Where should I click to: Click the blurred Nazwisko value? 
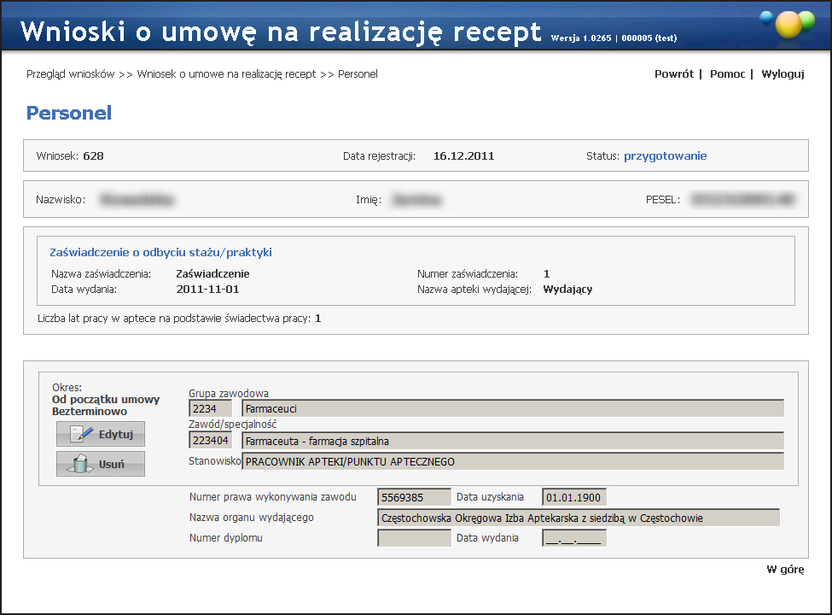tap(137, 199)
